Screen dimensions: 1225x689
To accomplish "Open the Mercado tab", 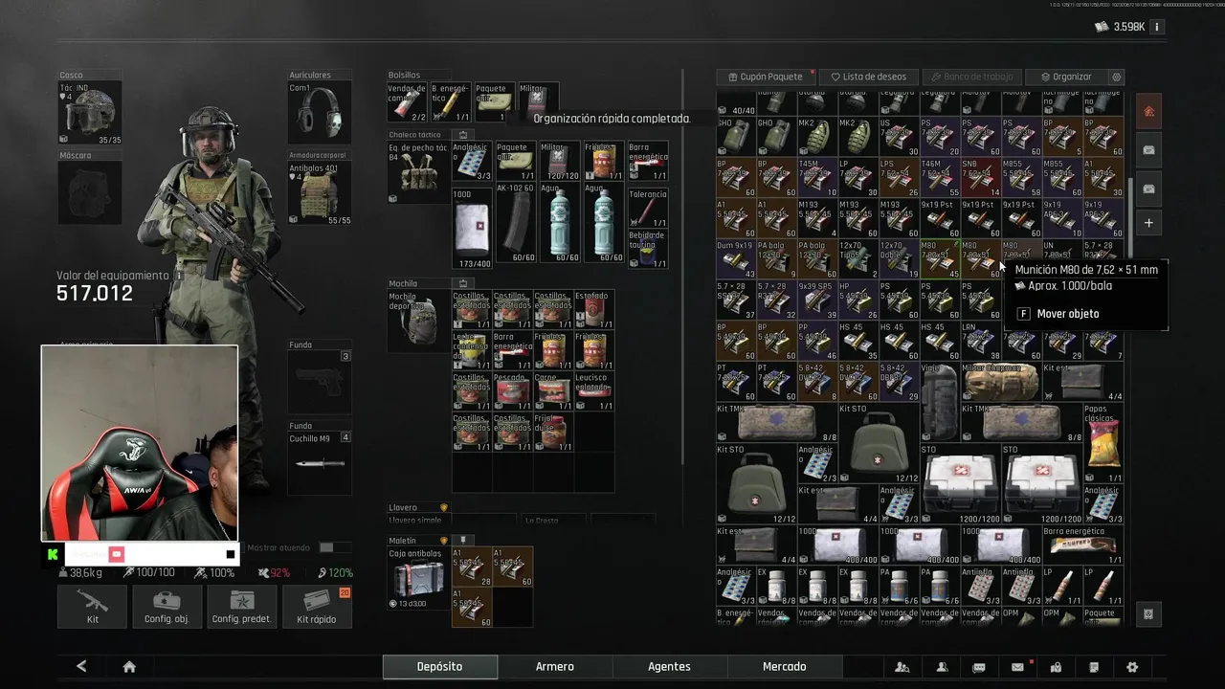I will tap(784, 667).
